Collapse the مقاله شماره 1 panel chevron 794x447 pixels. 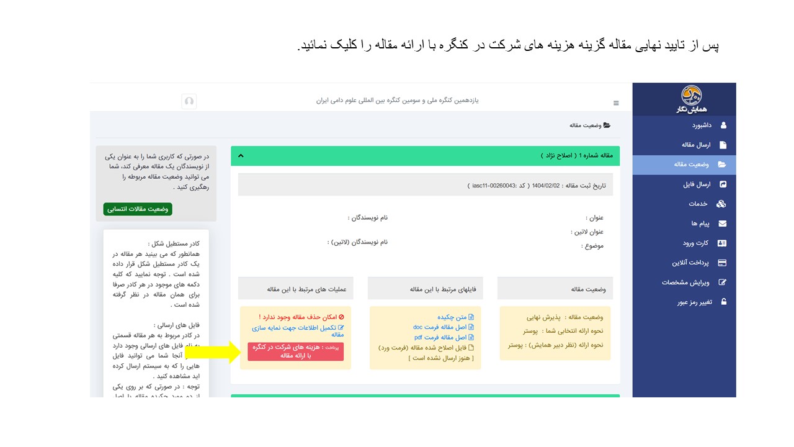click(241, 156)
